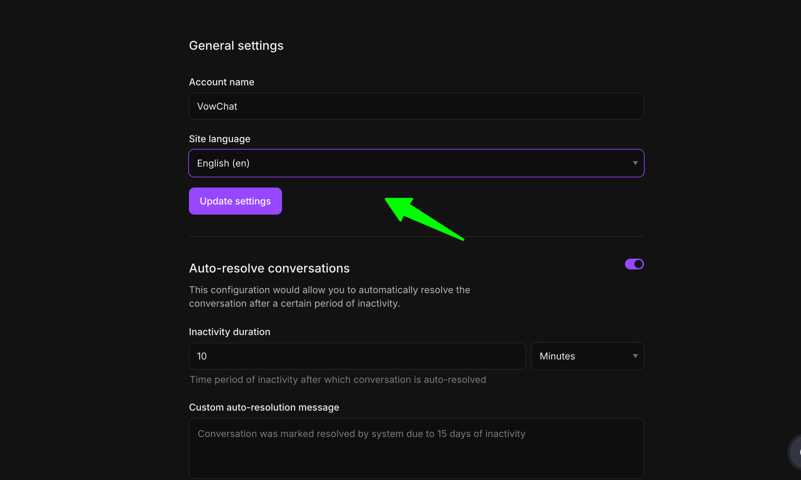The image size is (801, 480).
Task: Open the partially visible chat widget bubble
Action: tap(795, 452)
